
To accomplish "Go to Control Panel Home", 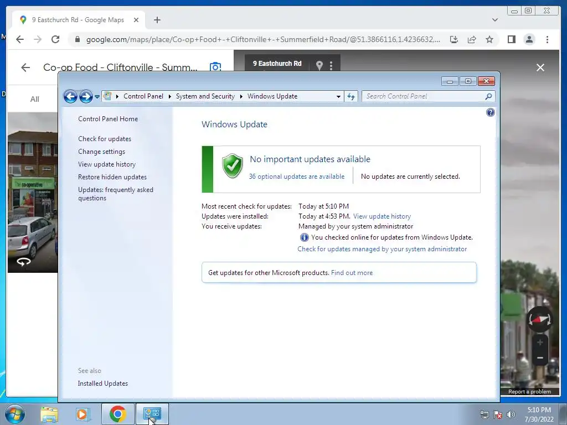I will click(108, 119).
